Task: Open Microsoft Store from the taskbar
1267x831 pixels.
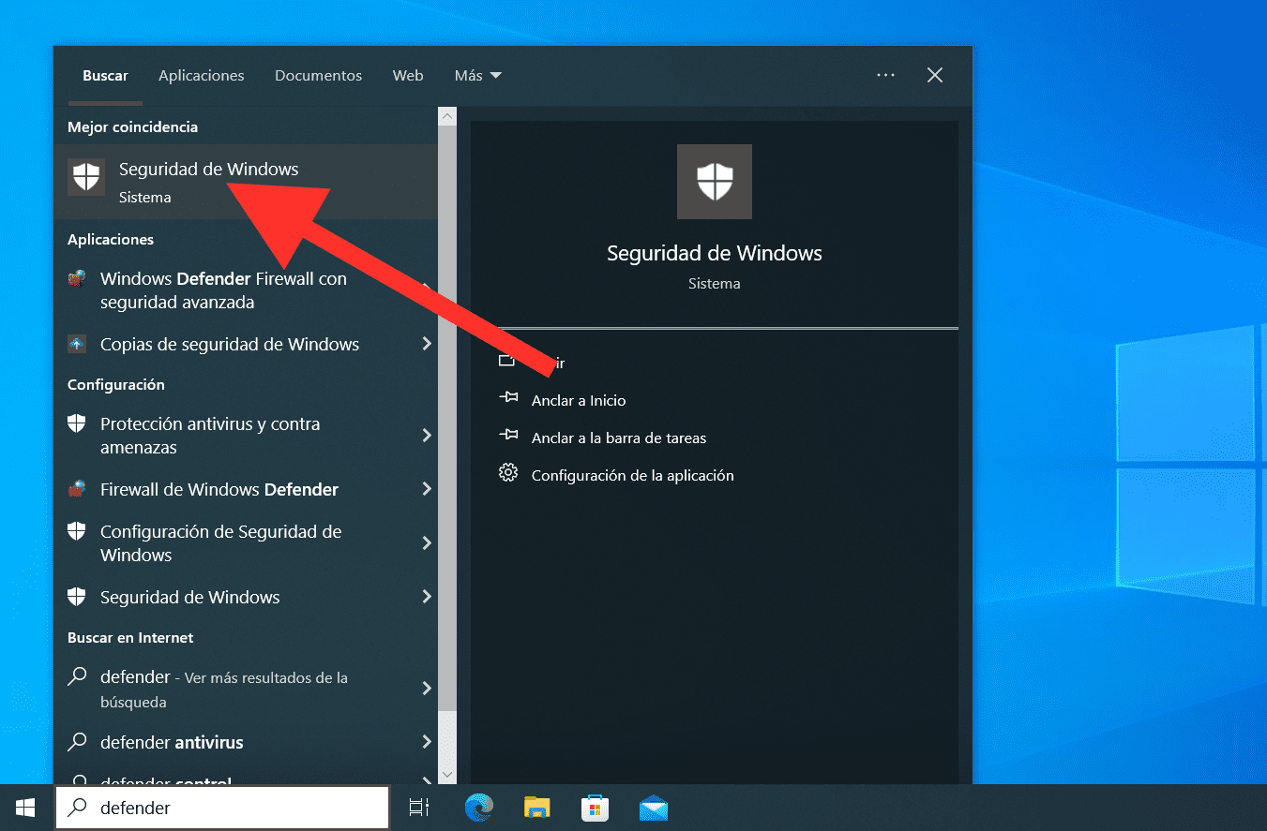Action: 596,808
